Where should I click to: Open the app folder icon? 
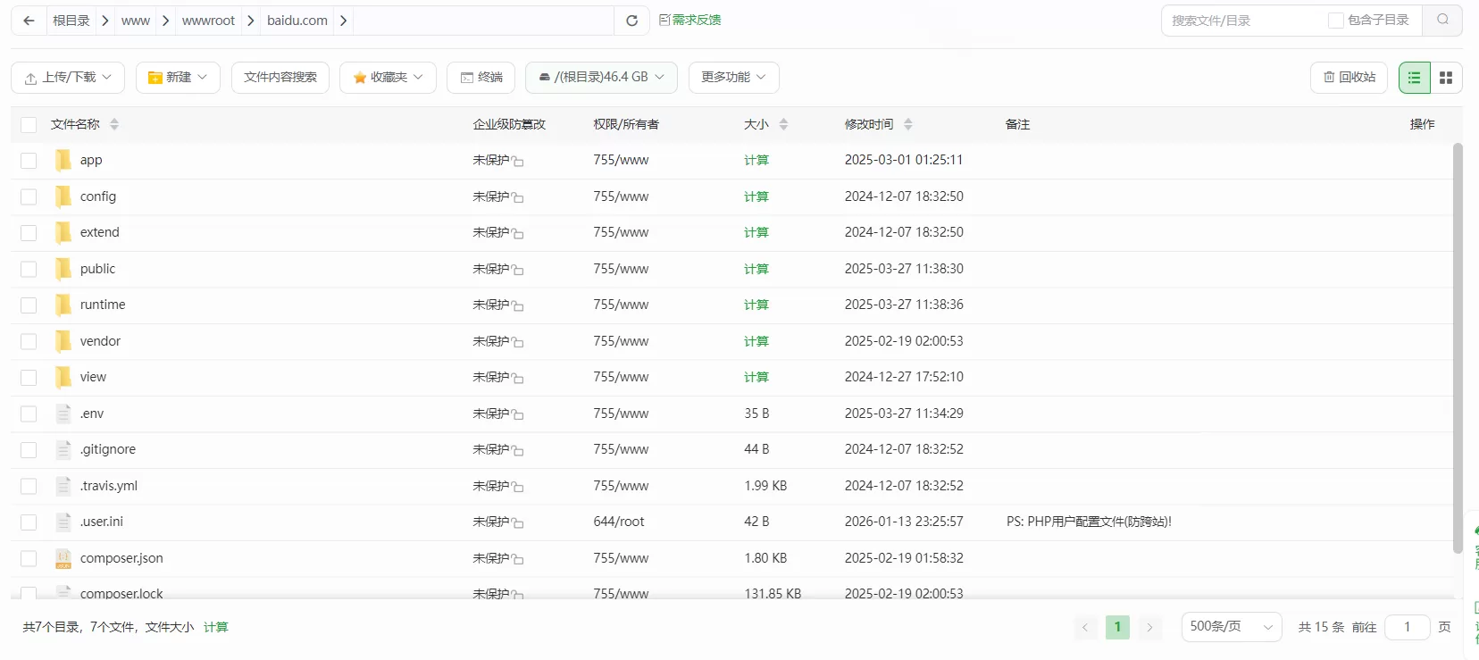pyautogui.click(x=63, y=160)
